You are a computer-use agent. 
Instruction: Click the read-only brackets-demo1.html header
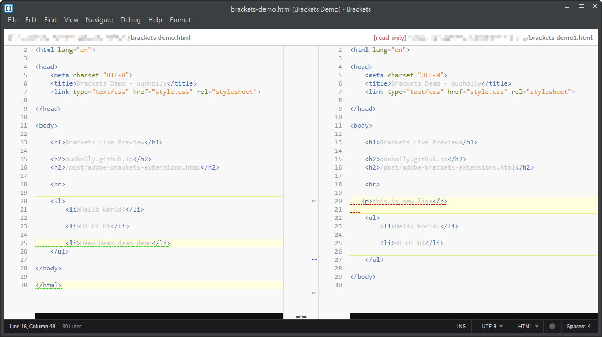coord(559,38)
